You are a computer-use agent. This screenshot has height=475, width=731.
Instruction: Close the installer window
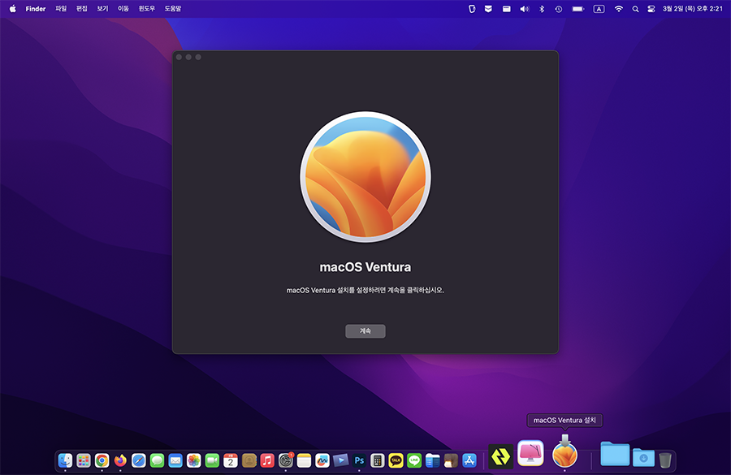pos(179,57)
